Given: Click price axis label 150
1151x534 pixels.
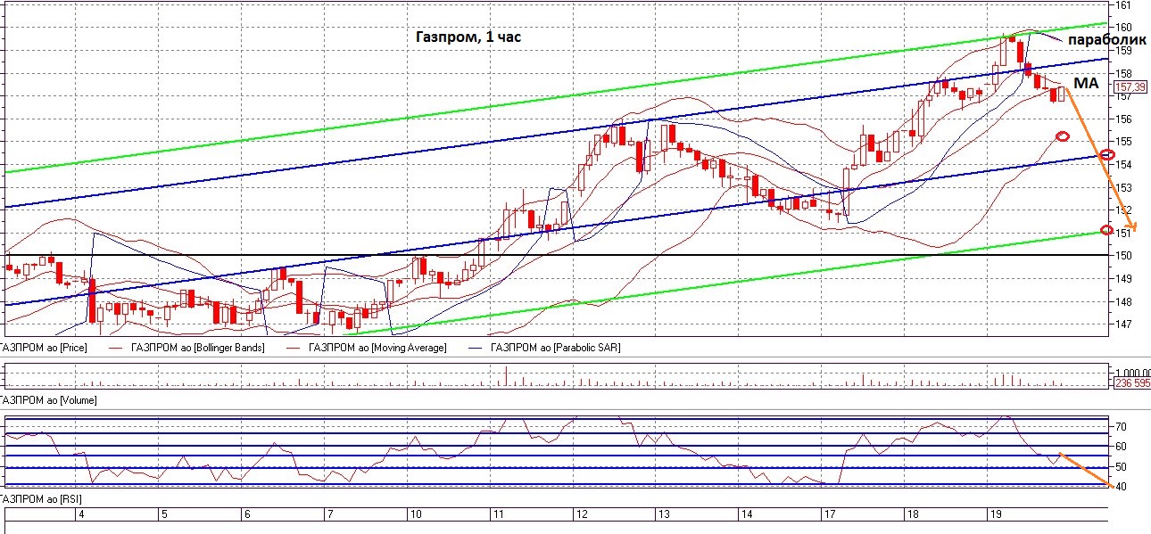Looking at the screenshot, I should (x=1124, y=255).
